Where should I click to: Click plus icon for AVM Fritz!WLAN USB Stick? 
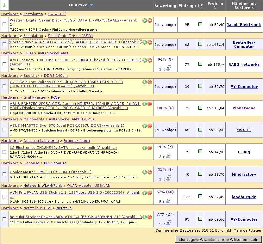click(x=145, y=193)
